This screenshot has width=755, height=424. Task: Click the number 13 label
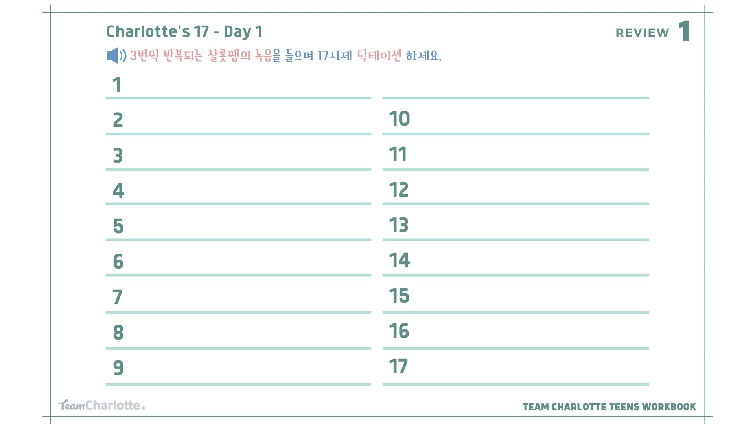(x=399, y=225)
